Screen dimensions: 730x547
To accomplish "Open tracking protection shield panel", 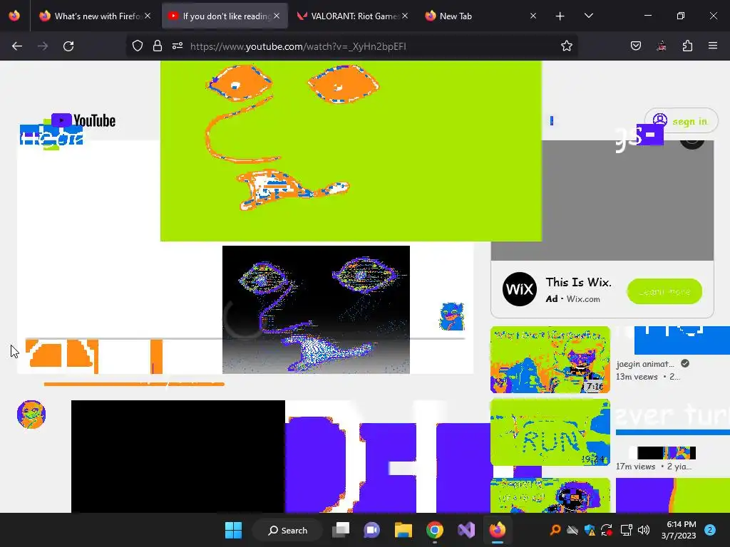I will 138,46.
